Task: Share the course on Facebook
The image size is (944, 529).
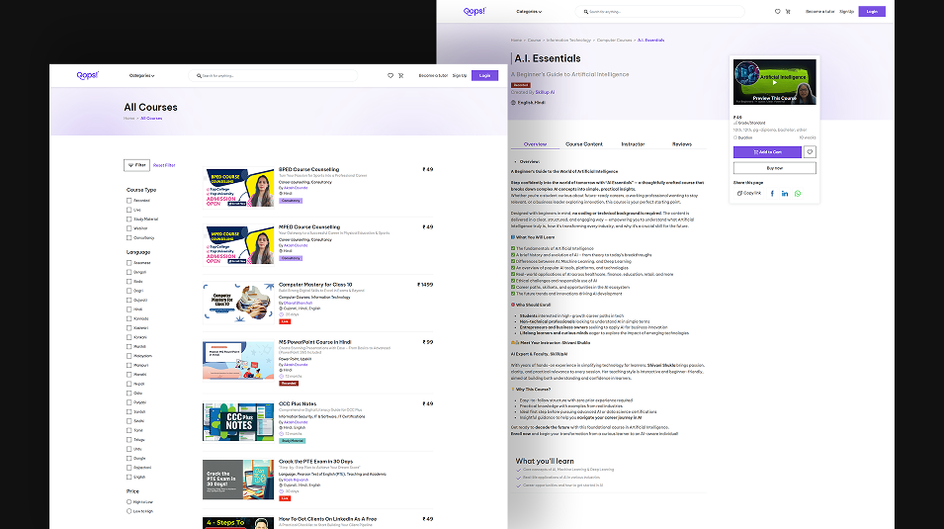Action: 772,194
